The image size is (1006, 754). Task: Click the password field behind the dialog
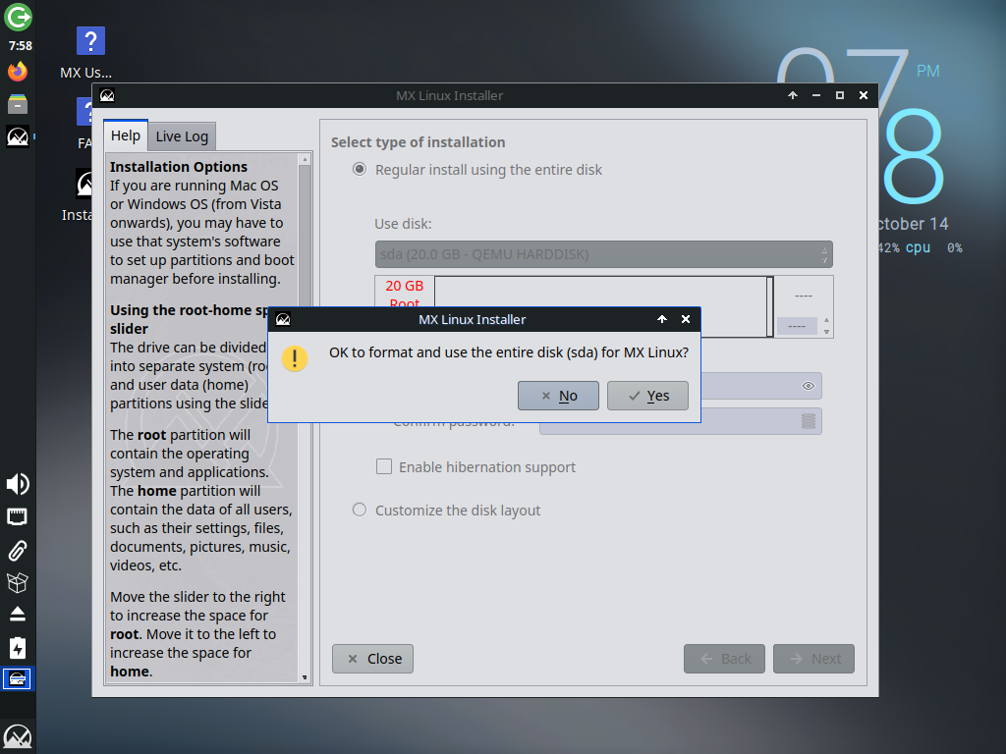click(x=761, y=386)
